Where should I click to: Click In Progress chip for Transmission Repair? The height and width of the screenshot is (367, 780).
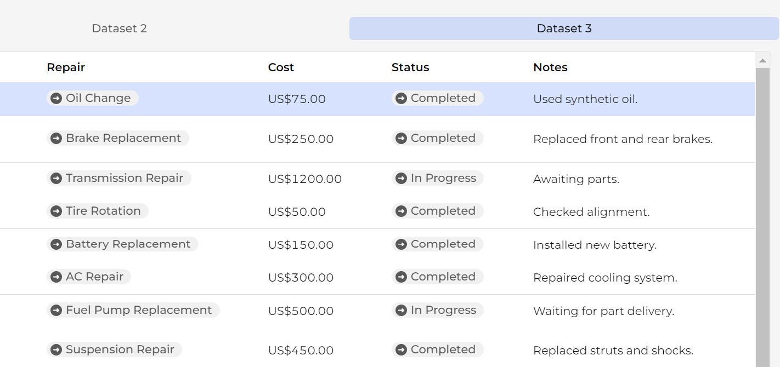point(438,178)
